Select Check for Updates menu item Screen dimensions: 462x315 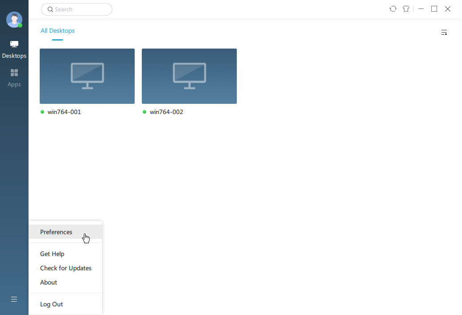click(x=66, y=268)
